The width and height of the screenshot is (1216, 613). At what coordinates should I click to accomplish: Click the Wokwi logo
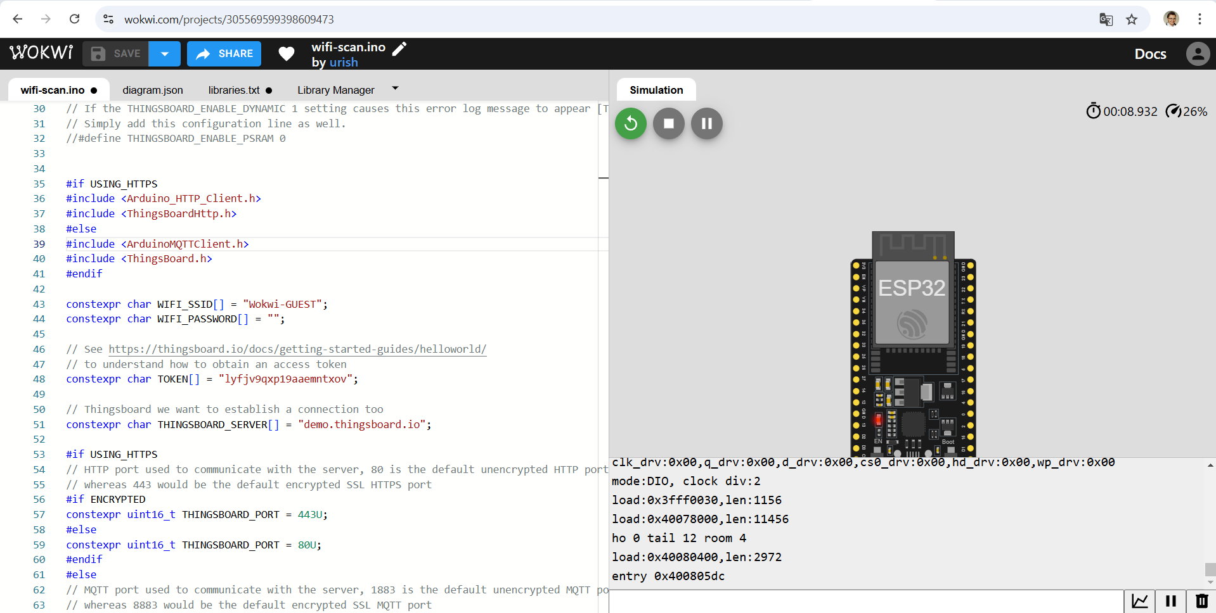[41, 53]
